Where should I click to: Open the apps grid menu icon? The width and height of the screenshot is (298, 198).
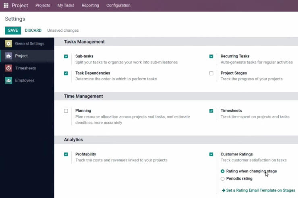[x=6, y=5]
